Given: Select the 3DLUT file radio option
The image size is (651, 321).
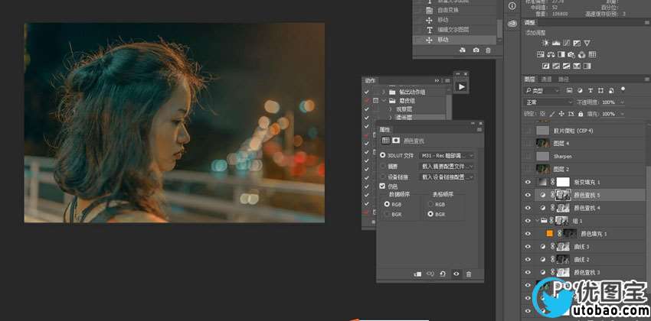Looking at the screenshot, I should point(382,155).
